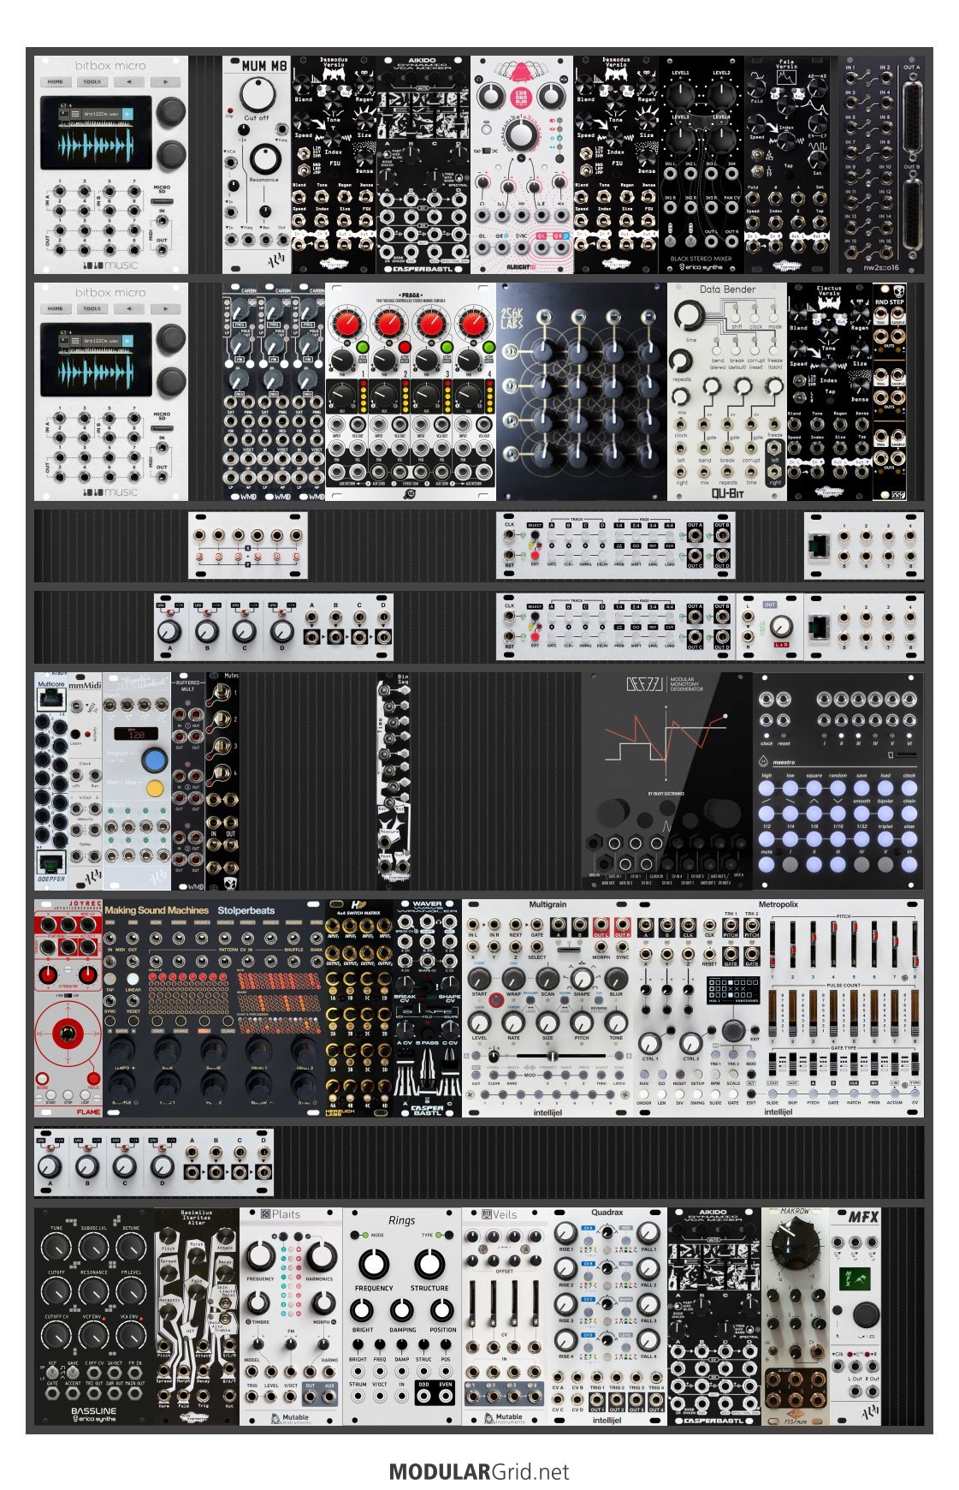Open the MODULARGrid.net link
The width and height of the screenshot is (959, 1490).
click(x=479, y=1471)
